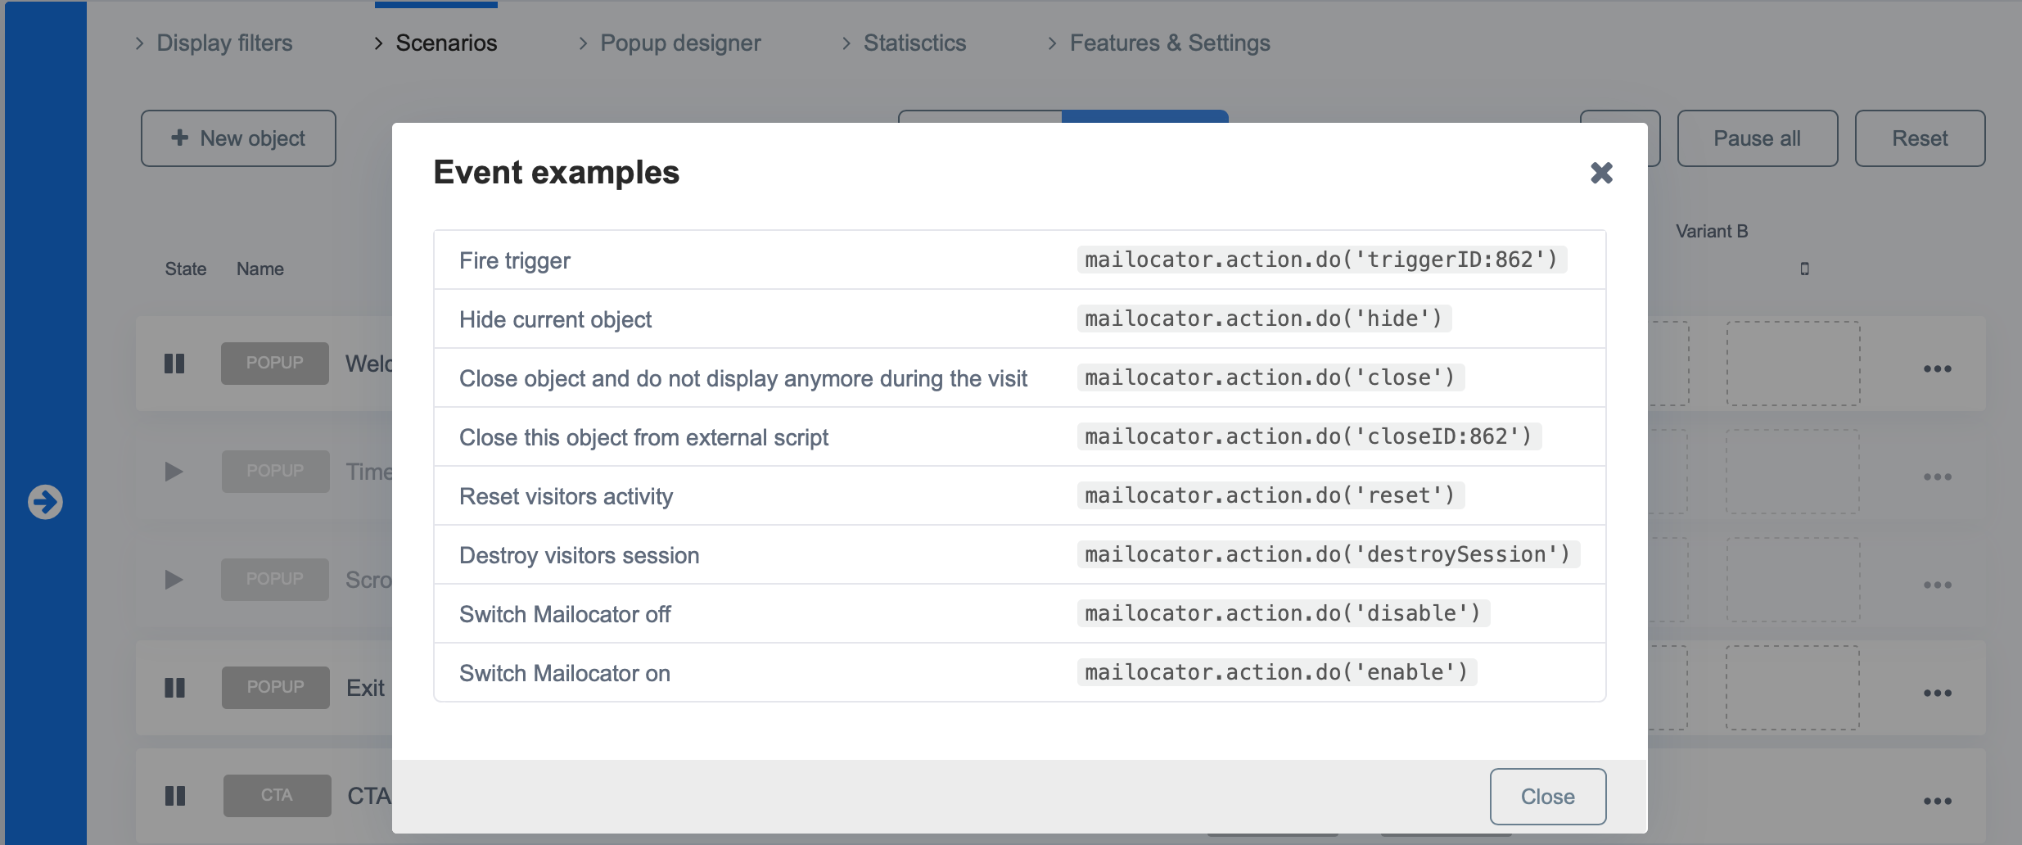Select the 'reset' action code snippet
Screen dimensions: 2022x845
click(1271, 495)
